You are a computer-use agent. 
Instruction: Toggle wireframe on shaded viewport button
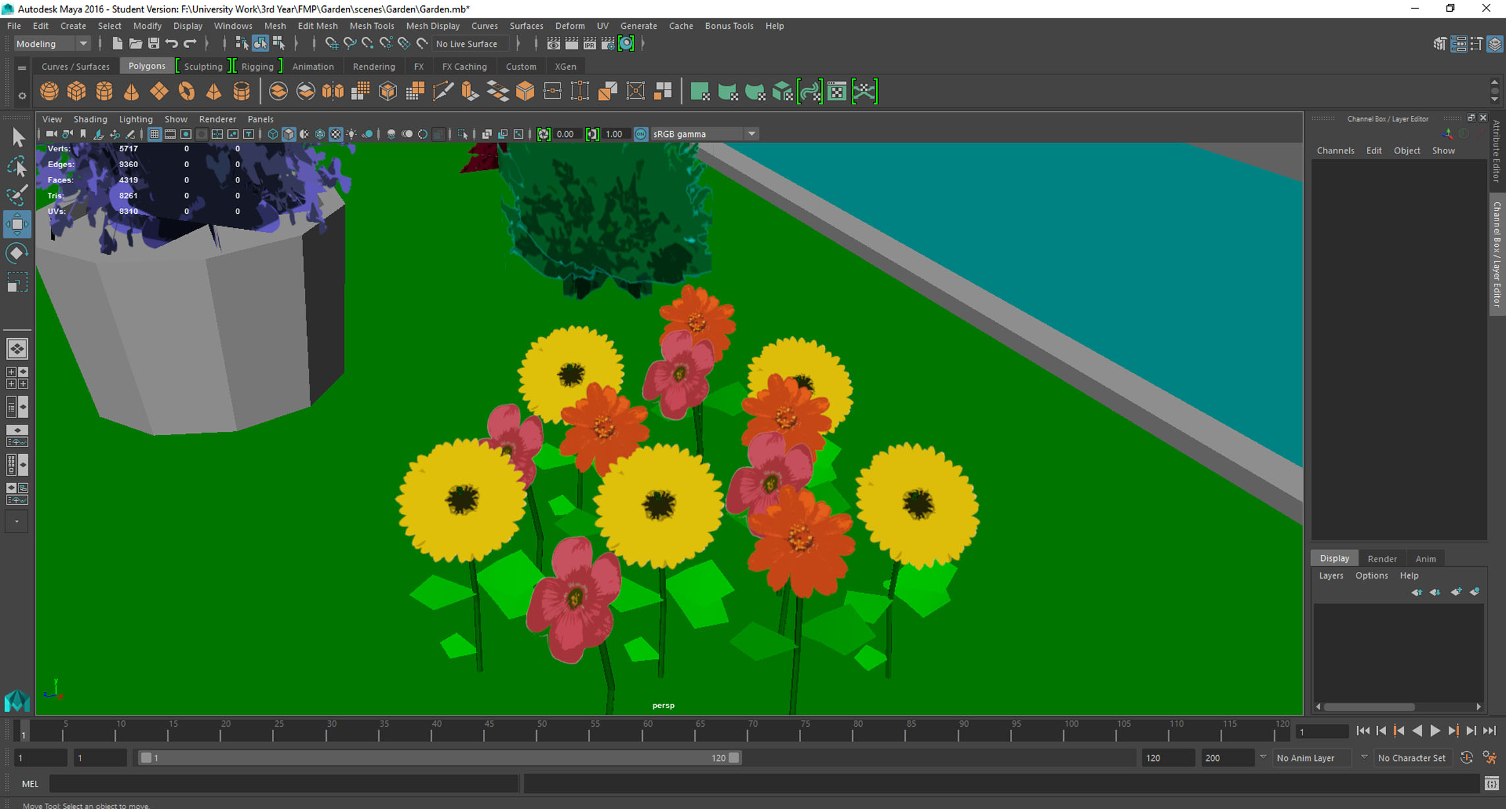(320, 134)
